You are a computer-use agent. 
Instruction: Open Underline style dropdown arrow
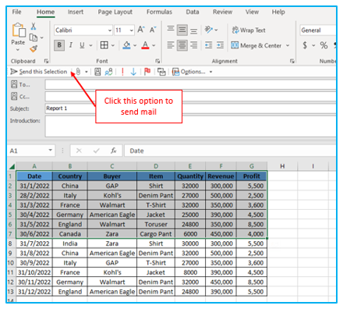point(90,45)
